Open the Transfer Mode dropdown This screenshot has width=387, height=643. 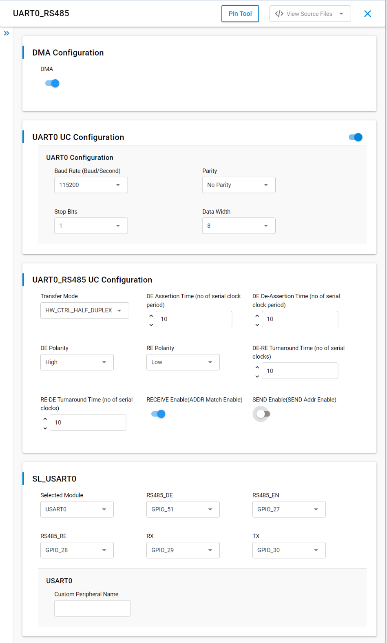click(85, 310)
